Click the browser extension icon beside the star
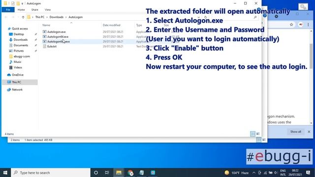The height and width of the screenshot is (177, 315). (x=301, y=25)
